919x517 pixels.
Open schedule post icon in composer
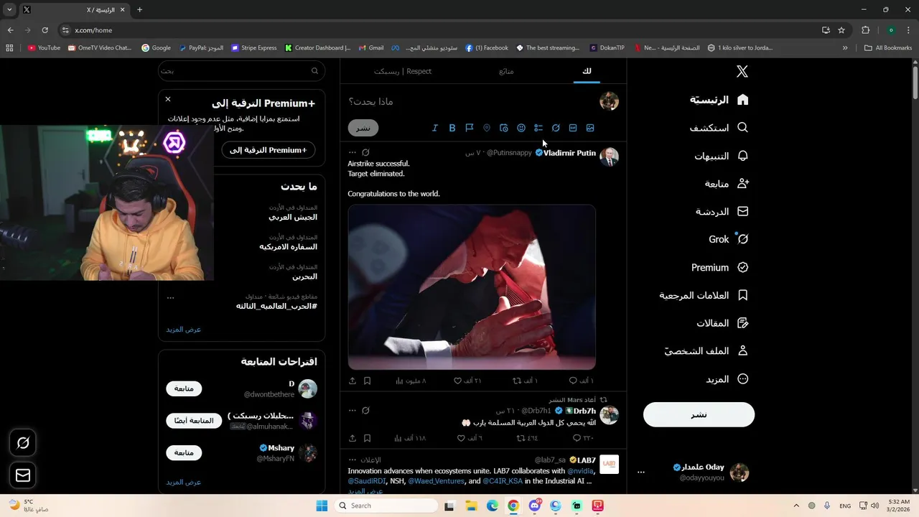tap(504, 128)
